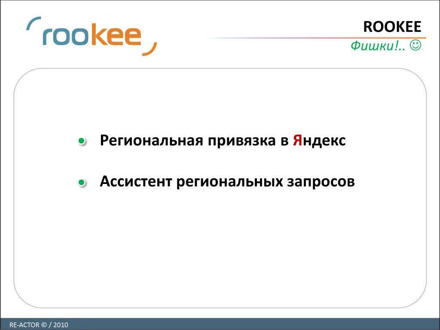Click the rookee logo

point(92,36)
